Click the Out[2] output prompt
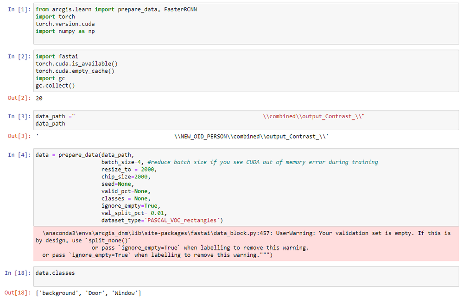This screenshot has width=463, height=298. [18, 98]
